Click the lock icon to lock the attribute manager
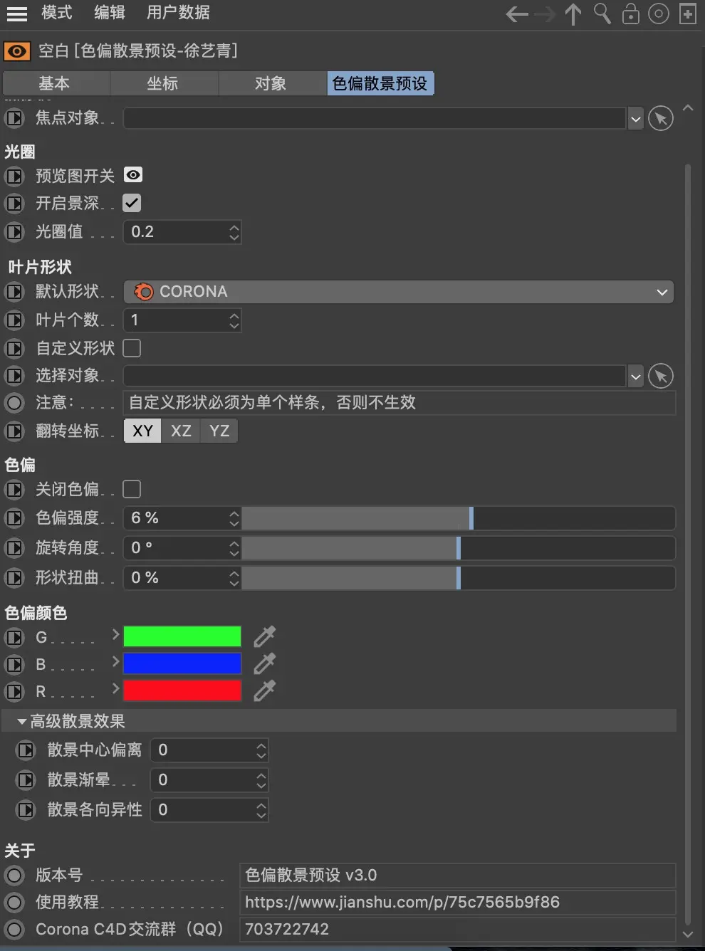Viewport: 705px width, 951px height. pyautogui.click(x=630, y=14)
